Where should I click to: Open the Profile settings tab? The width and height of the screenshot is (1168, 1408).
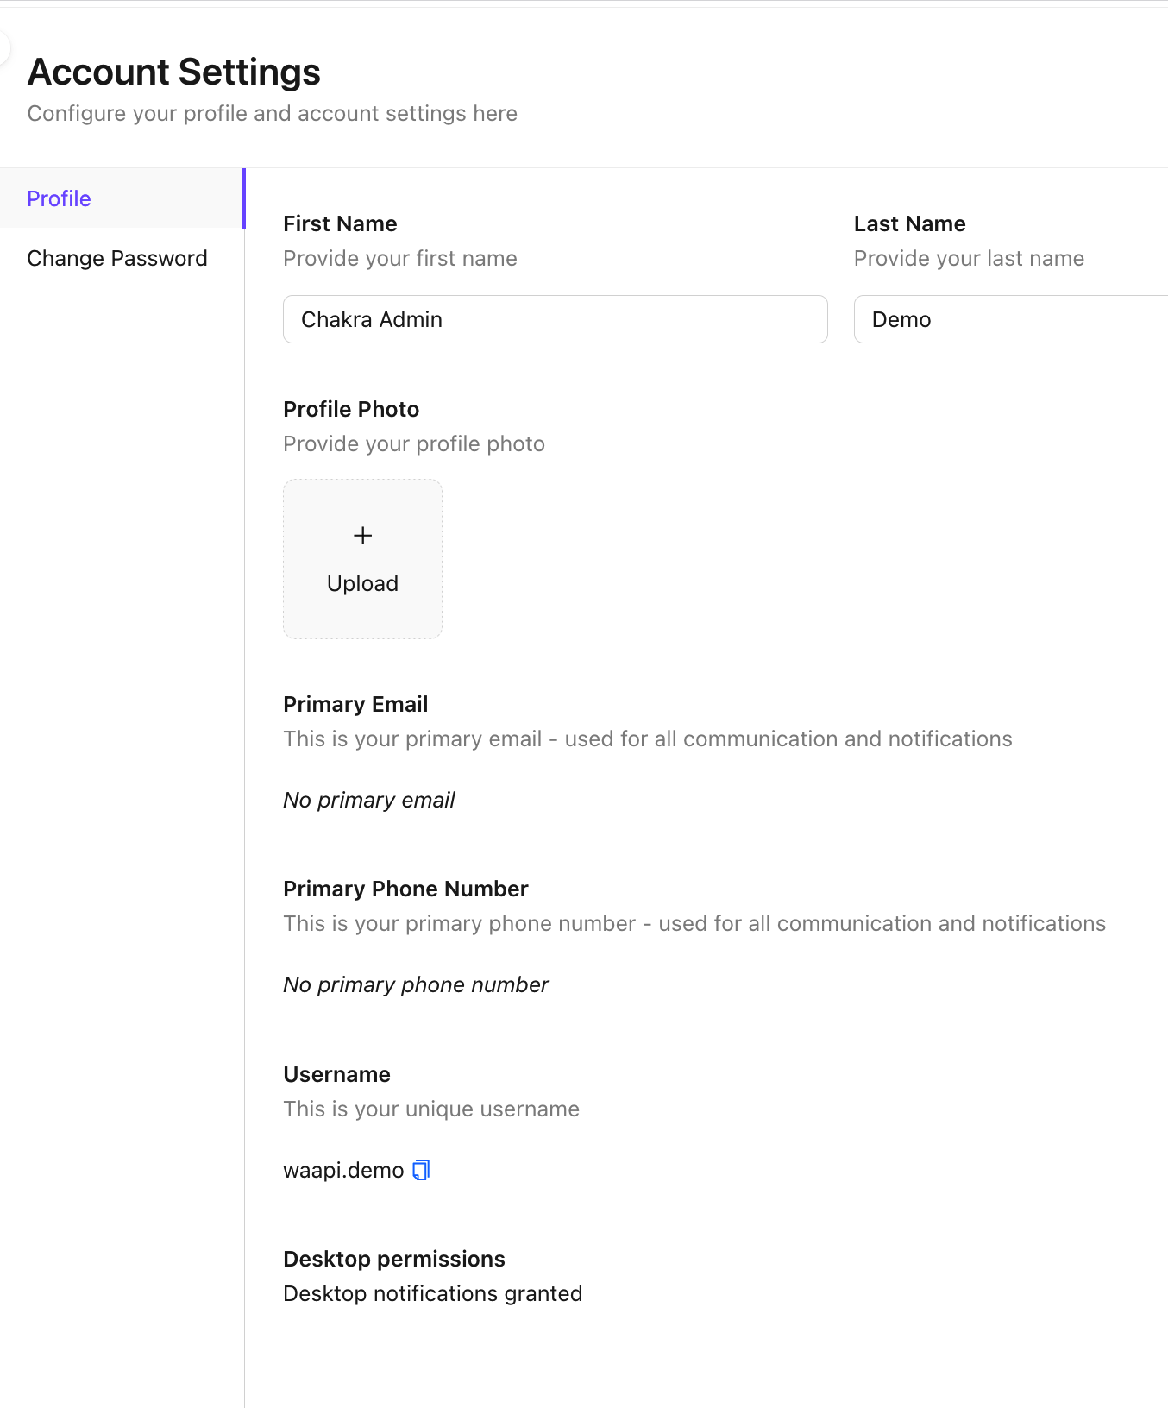pyautogui.click(x=60, y=198)
